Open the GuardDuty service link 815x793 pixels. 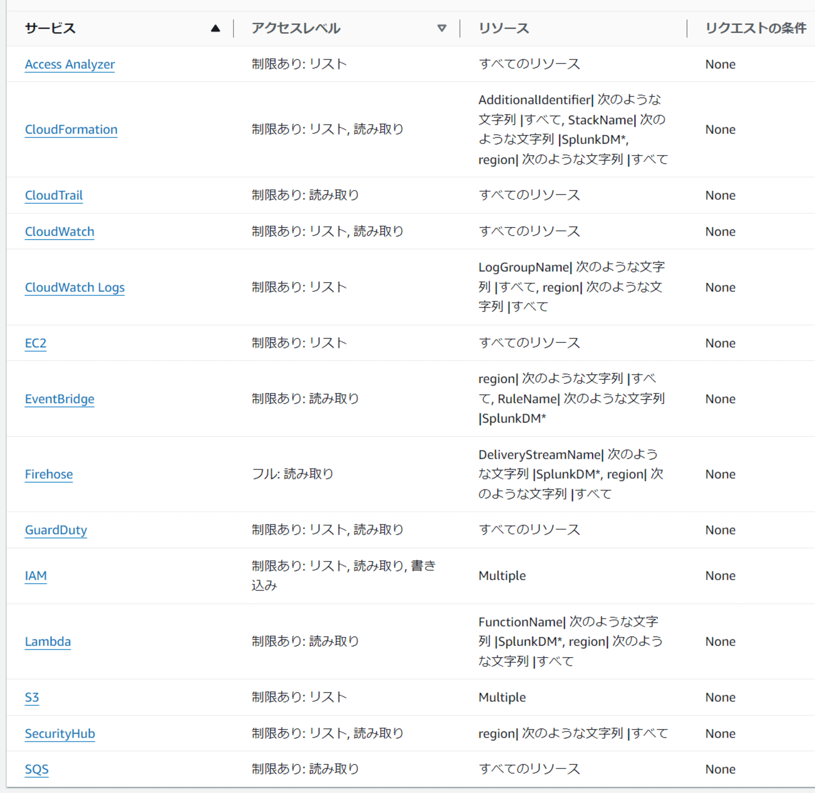(56, 530)
